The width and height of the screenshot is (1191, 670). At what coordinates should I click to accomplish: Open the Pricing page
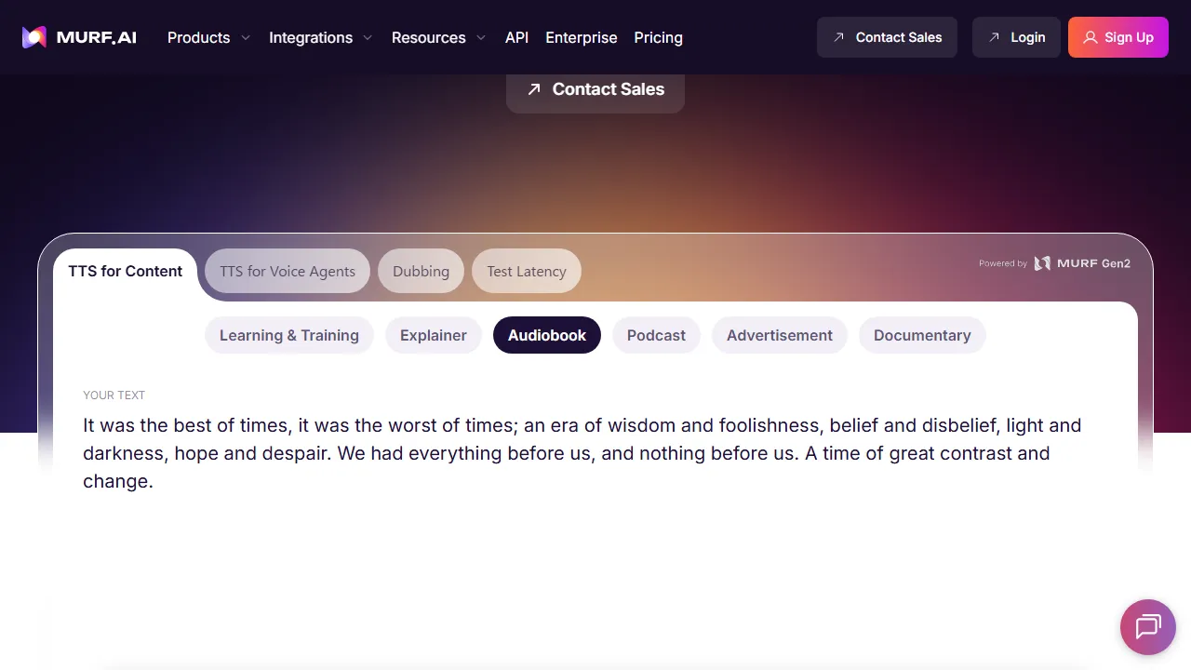pos(658,37)
